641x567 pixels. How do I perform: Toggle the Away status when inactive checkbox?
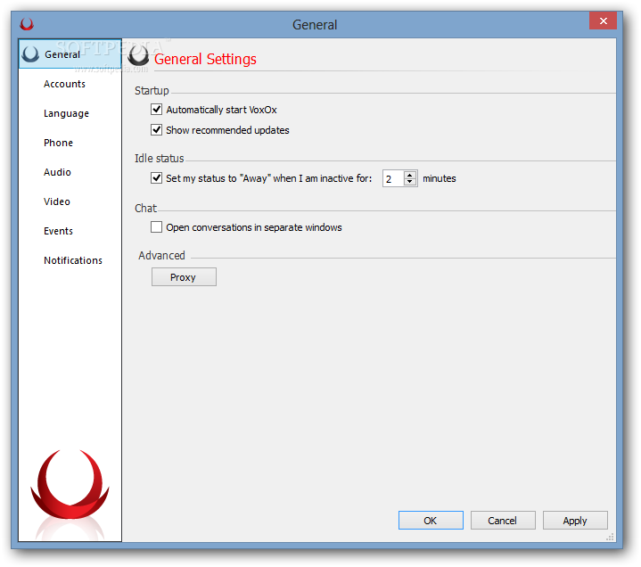[x=156, y=177]
